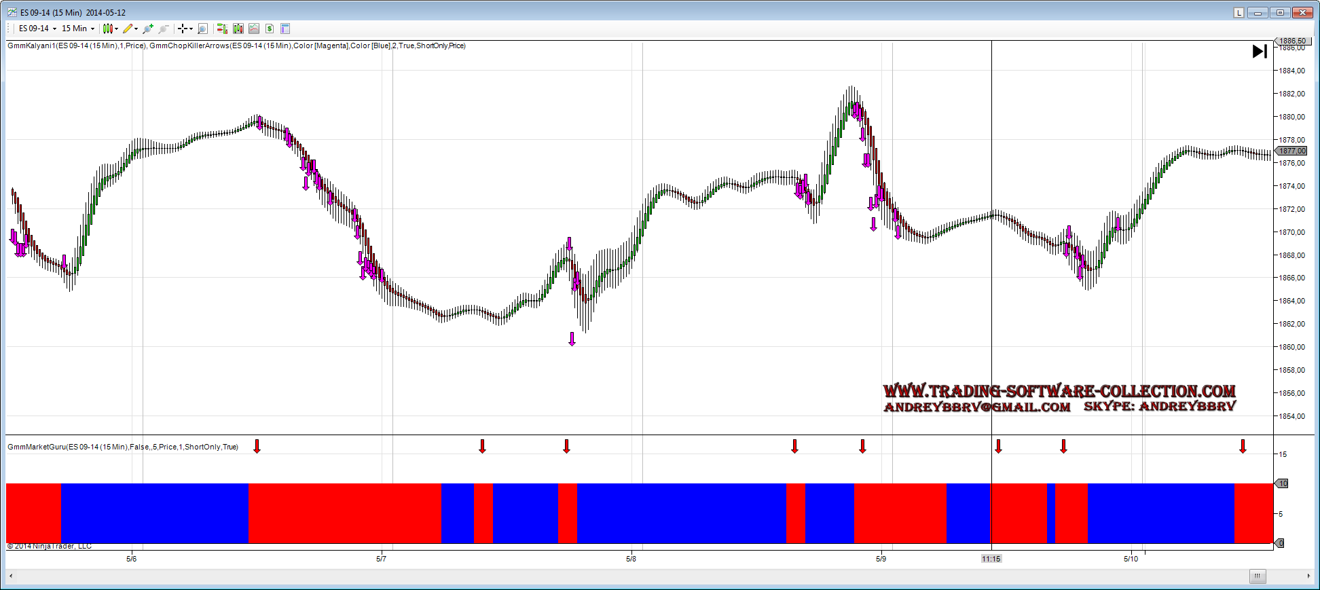Viewport: 1320px width, 590px height.
Task: Click the 11:15 time marker on axis
Action: [x=991, y=559]
